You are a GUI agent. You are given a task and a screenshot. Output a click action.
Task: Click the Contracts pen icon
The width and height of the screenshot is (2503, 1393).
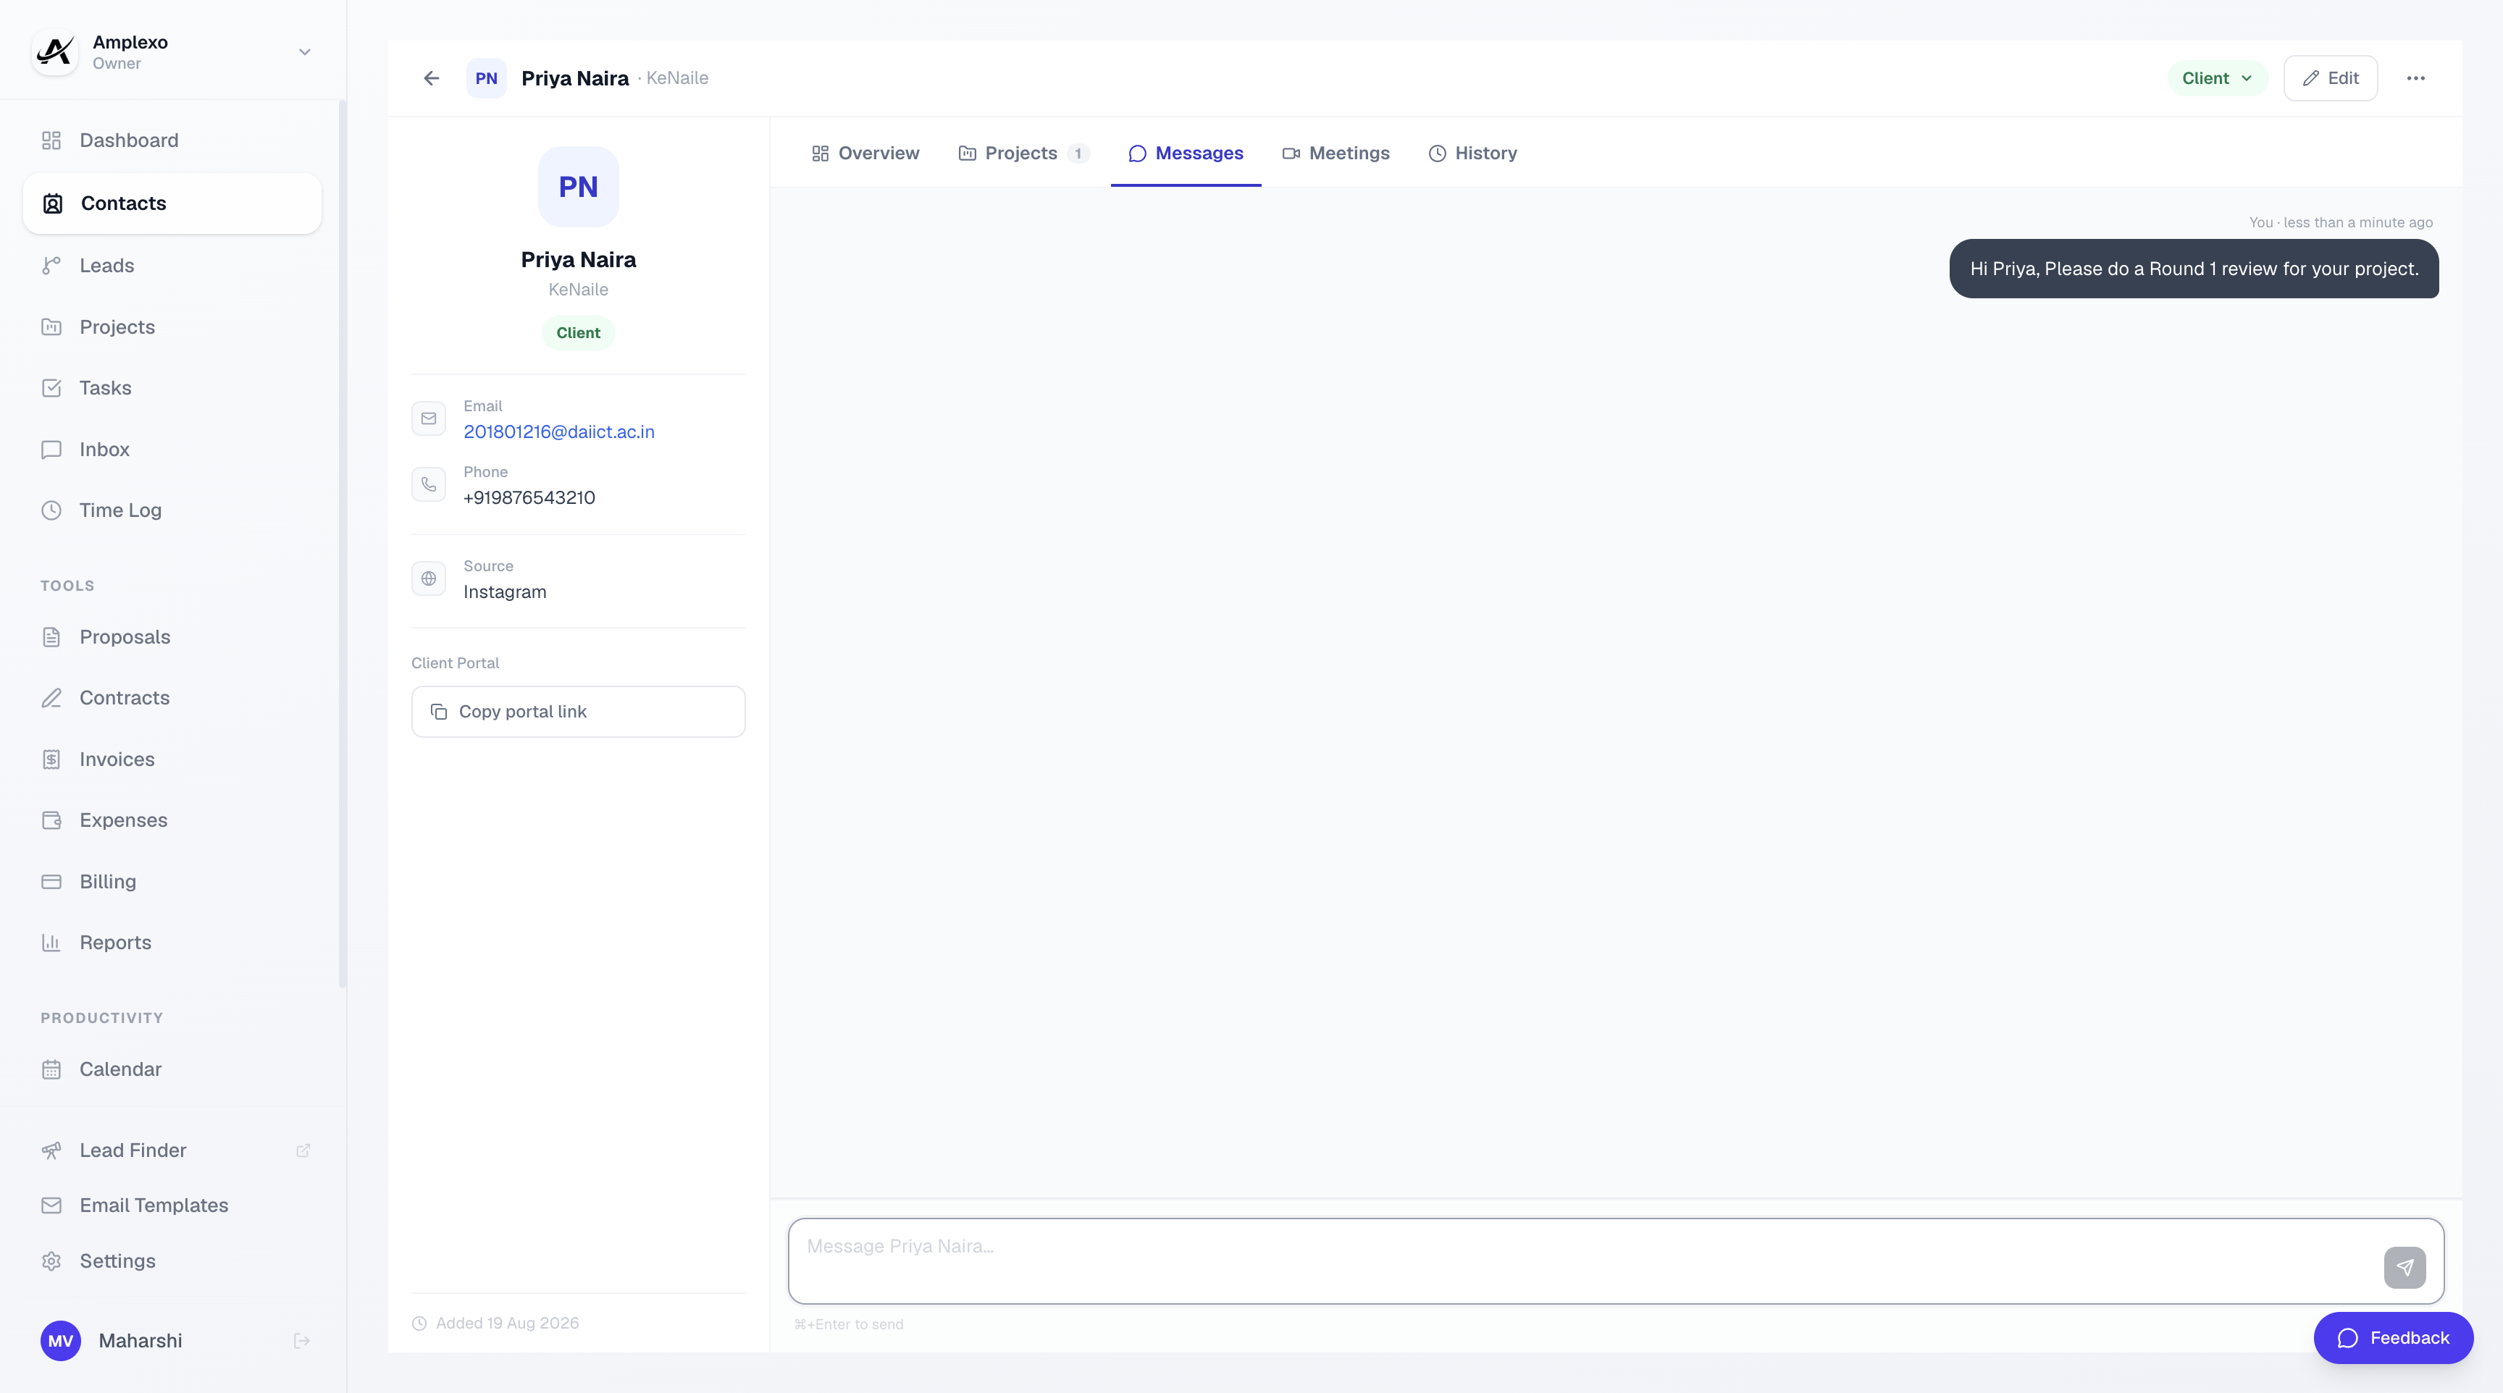51,697
